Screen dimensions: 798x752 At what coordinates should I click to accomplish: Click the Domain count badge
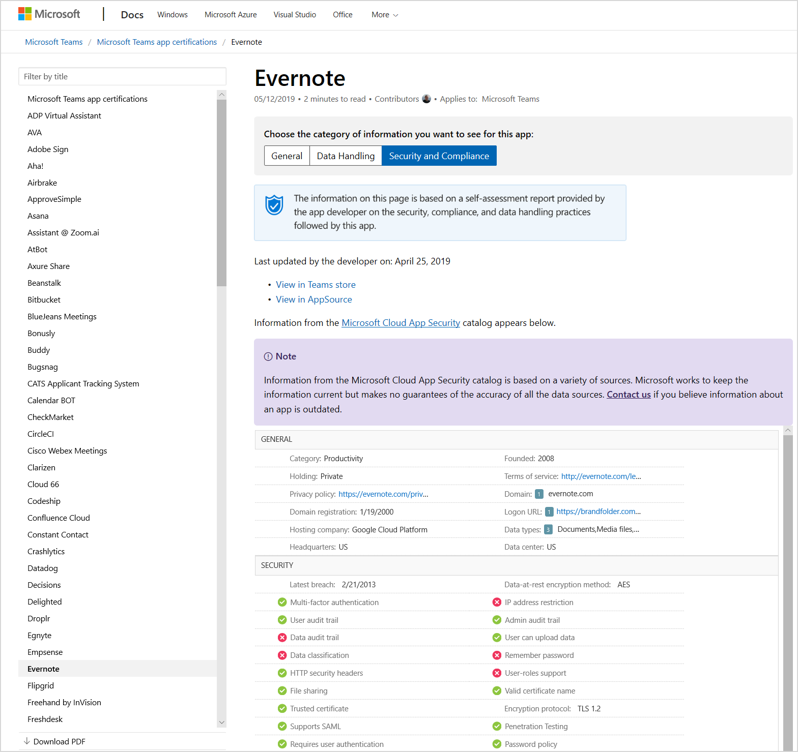(539, 494)
